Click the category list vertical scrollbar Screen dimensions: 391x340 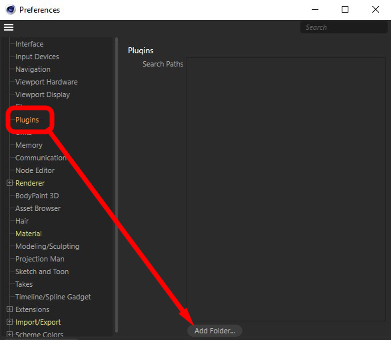coord(116,185)
